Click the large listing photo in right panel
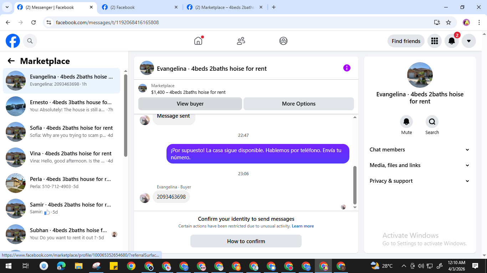The height and width of the screenshot is (273, 487). click(x=420, y=75)
